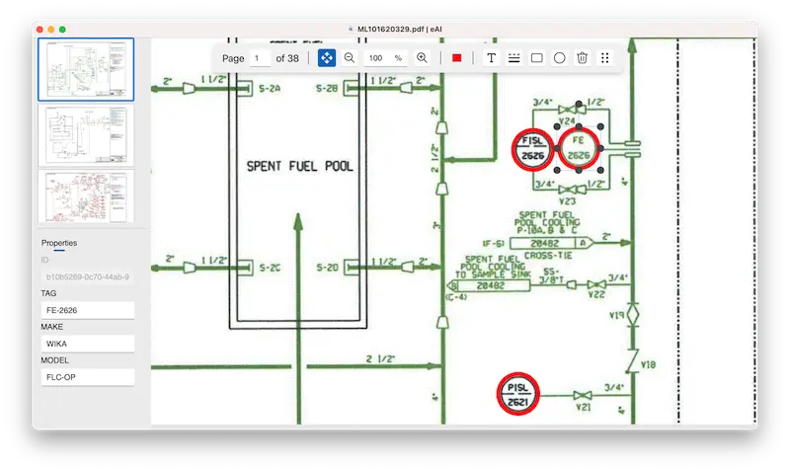The width and height of the screenshot is (790, 472).
Task: Click the V18 check valve label
Action: pos(648,364)
